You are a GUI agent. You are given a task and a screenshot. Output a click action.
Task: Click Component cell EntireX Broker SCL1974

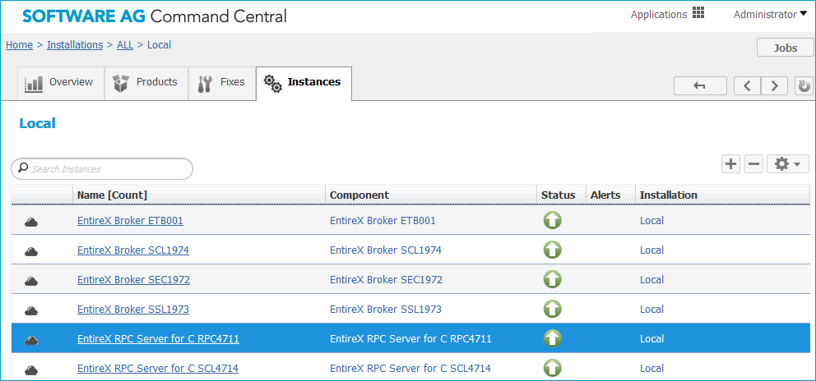point(386,250)
